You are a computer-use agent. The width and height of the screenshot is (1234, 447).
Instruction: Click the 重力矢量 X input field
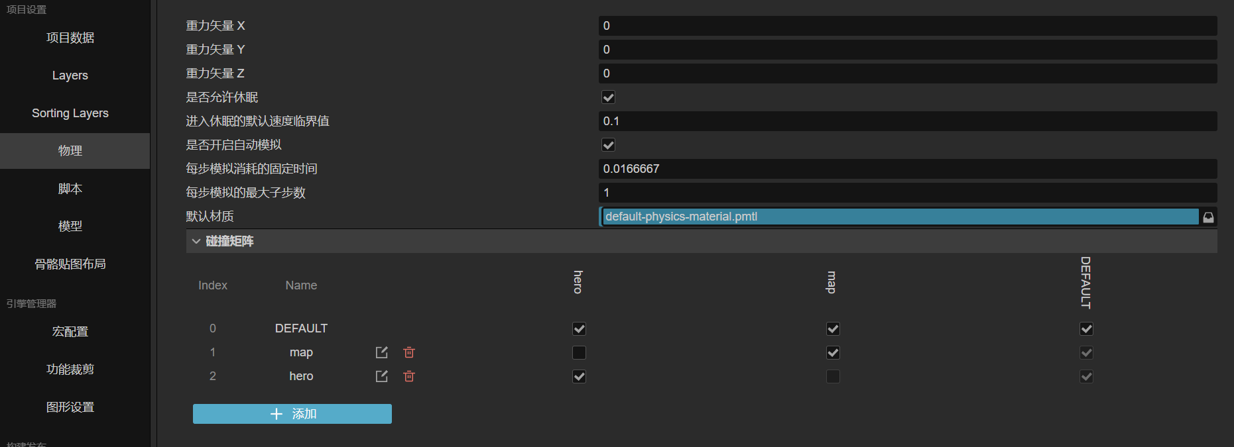tap(907, 26)
